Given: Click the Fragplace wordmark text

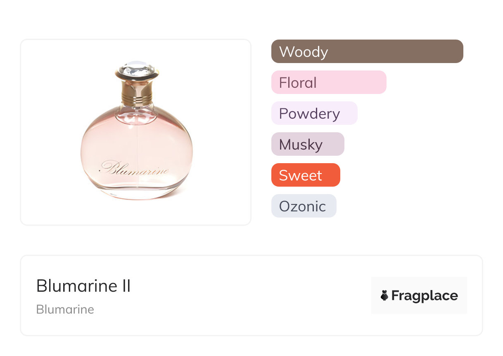Looking at the screenshot, I should click(425, 295).
